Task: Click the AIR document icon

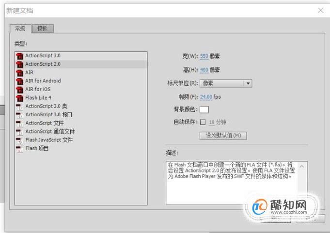Action: pos(19,73)
